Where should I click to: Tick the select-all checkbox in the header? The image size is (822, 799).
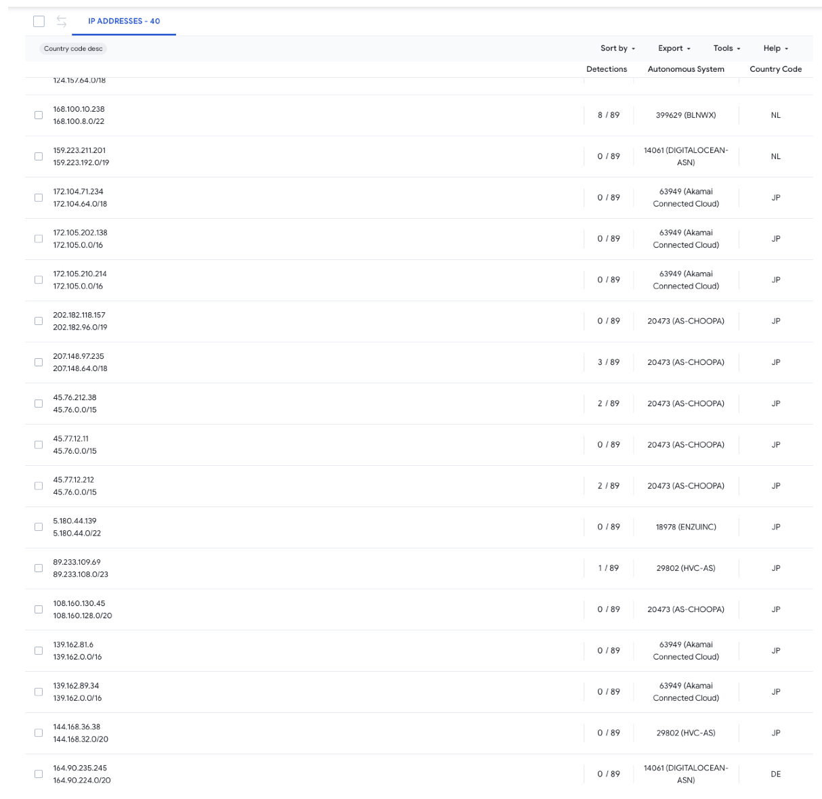click(x=39, y=22)
